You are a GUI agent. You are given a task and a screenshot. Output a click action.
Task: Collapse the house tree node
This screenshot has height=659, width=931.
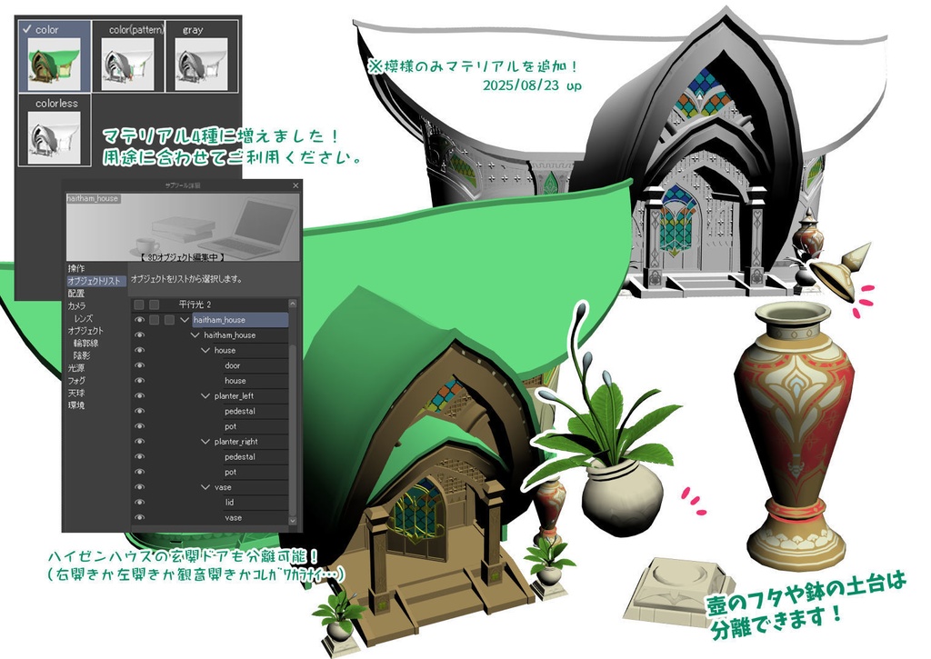pyautogui.click(x=205, y=351)
